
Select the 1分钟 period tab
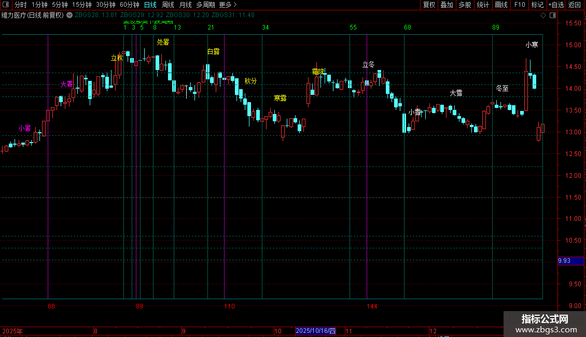[x=39, y=5]
